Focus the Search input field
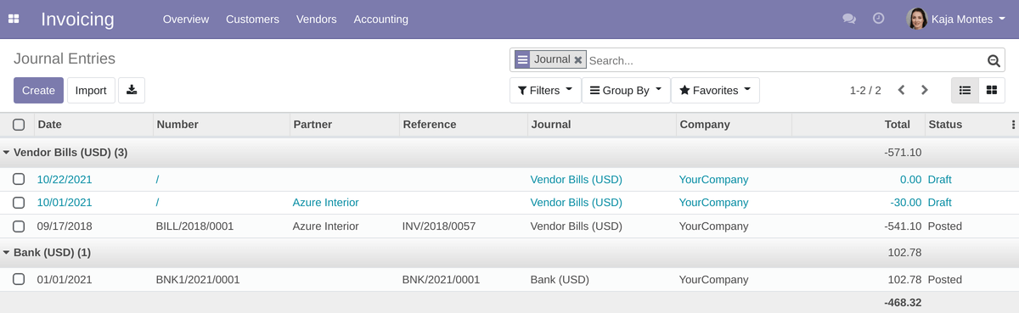The width and height of the screenshot is (1019, 313). (785, 60)
